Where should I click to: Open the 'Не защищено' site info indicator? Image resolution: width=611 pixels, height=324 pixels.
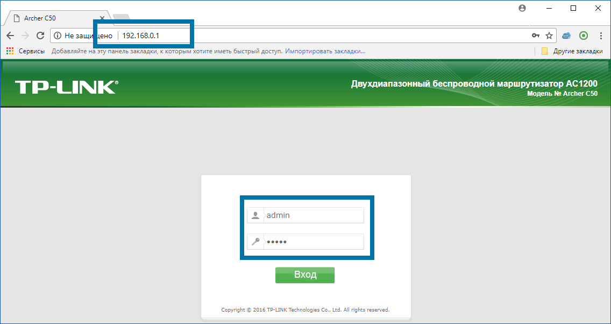pyautogui.click(x=83, y=36)
